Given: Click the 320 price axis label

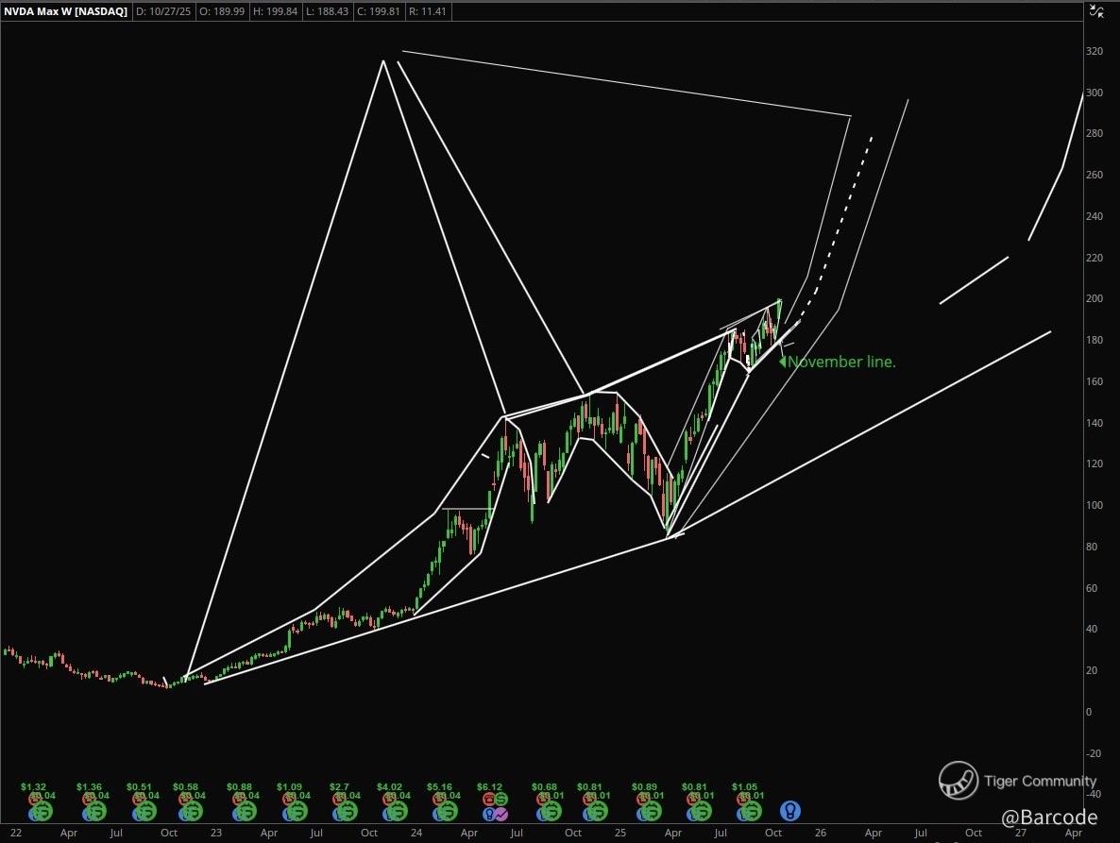Looking at the screenshot, I should point(1094,51).
